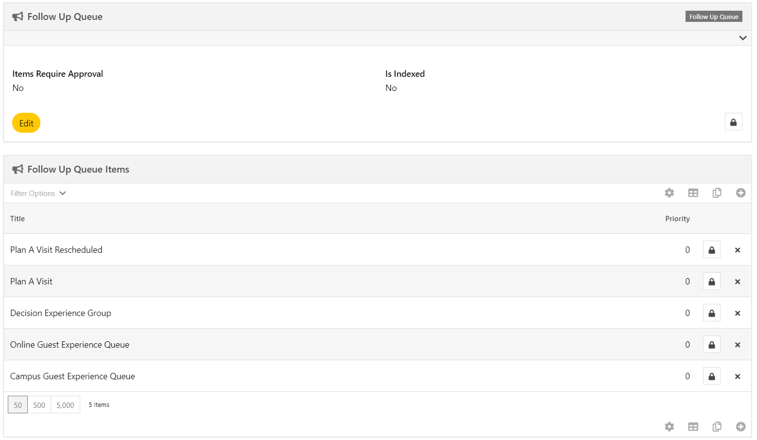The height and width of the screenshot is (440, 757).
Task: Delete Plan A Visit item
Action: tap(738, 282)
